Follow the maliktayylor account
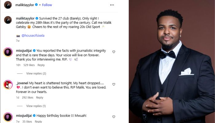 coord(47,5)
